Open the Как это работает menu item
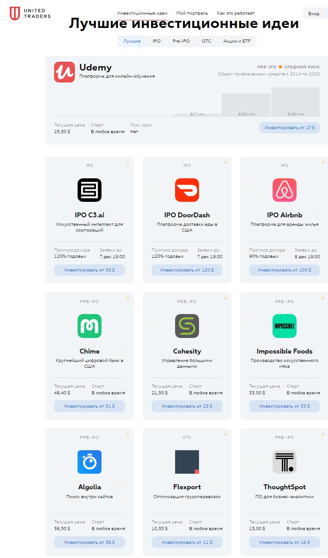328x558 pixels. [236, 13]
